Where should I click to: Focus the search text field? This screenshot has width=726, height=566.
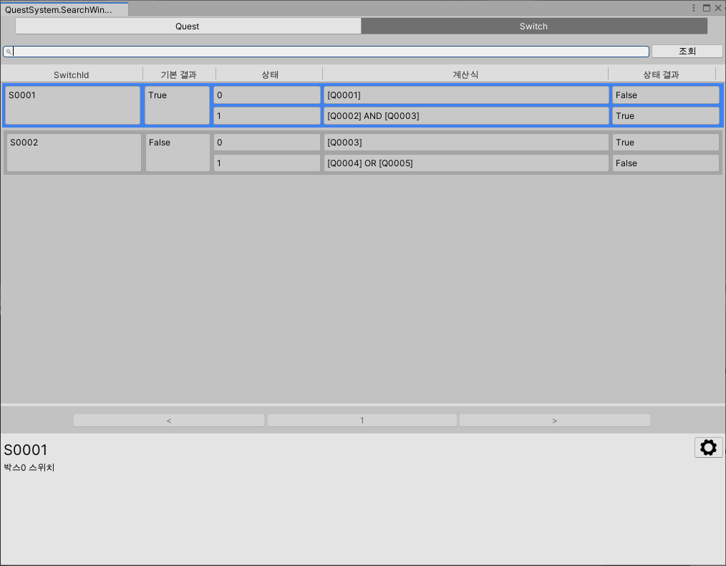[x=329, y=52]
